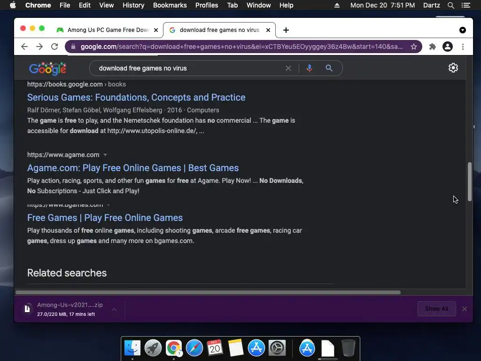The height and width of the screenshot is (361, 481).
Task: Open Notes from the dock
Action: coord(236,348)
